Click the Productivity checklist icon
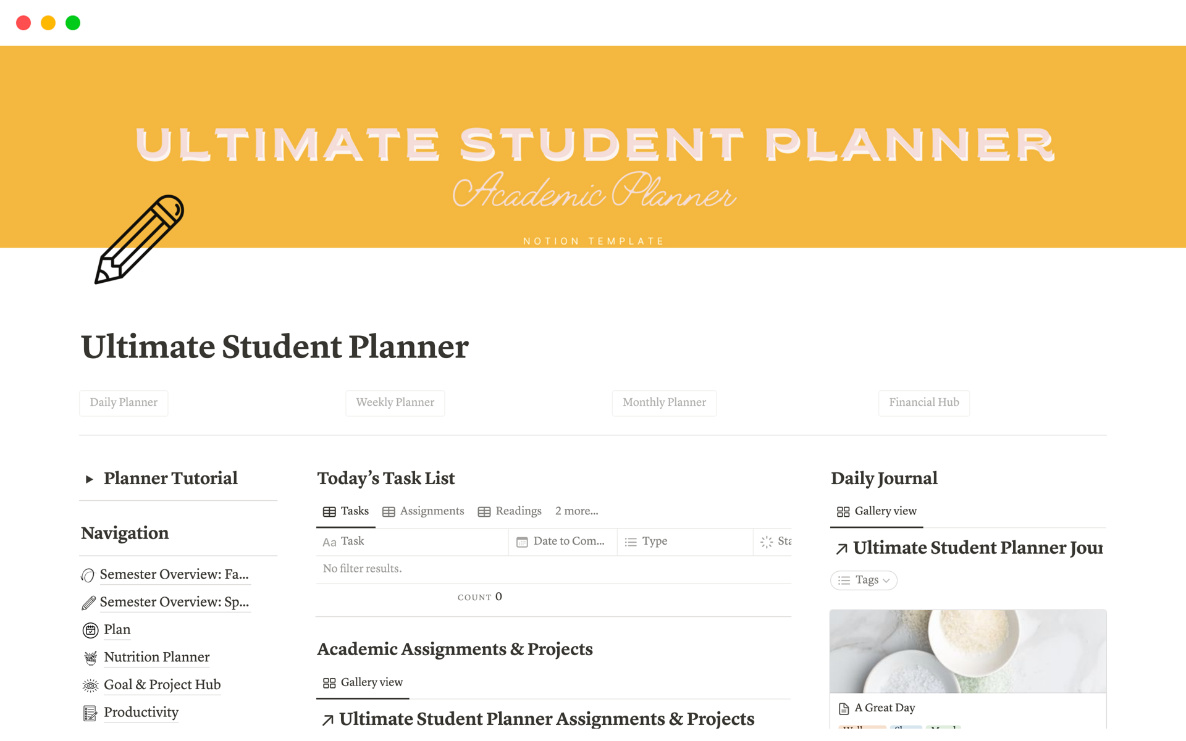The width and height of the screenshot is (1186, 741). click(x=90, y=713)
